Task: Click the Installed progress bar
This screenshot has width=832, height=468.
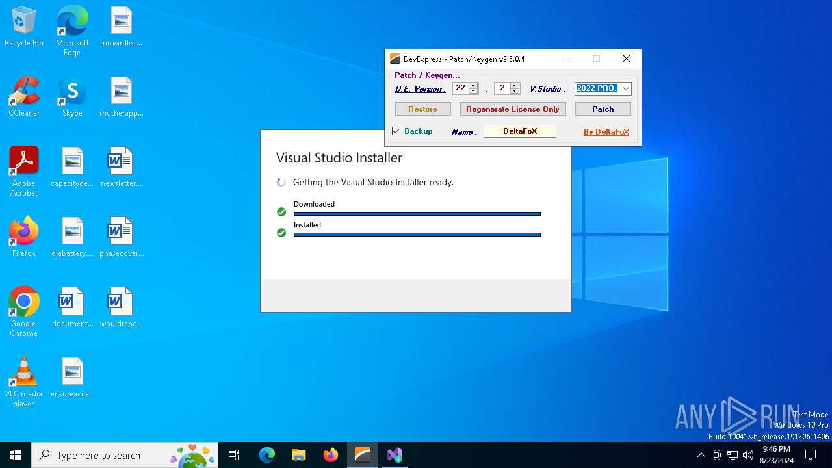Action: coord(417,235)
